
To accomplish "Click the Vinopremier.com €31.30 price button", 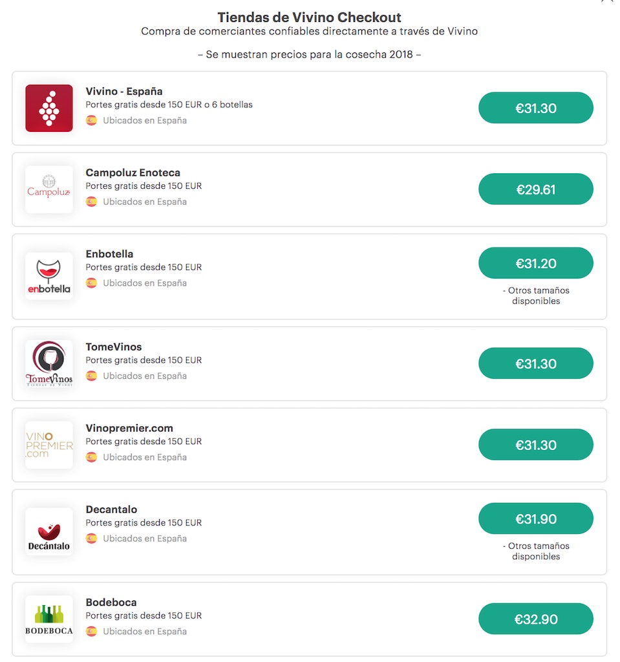I will click(535, 445).
